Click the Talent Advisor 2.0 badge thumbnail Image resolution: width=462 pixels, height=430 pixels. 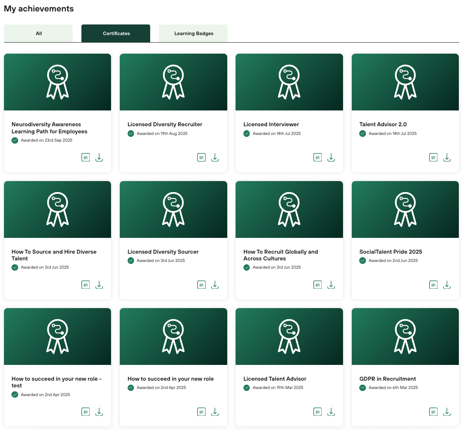click(x=405, y=82)
